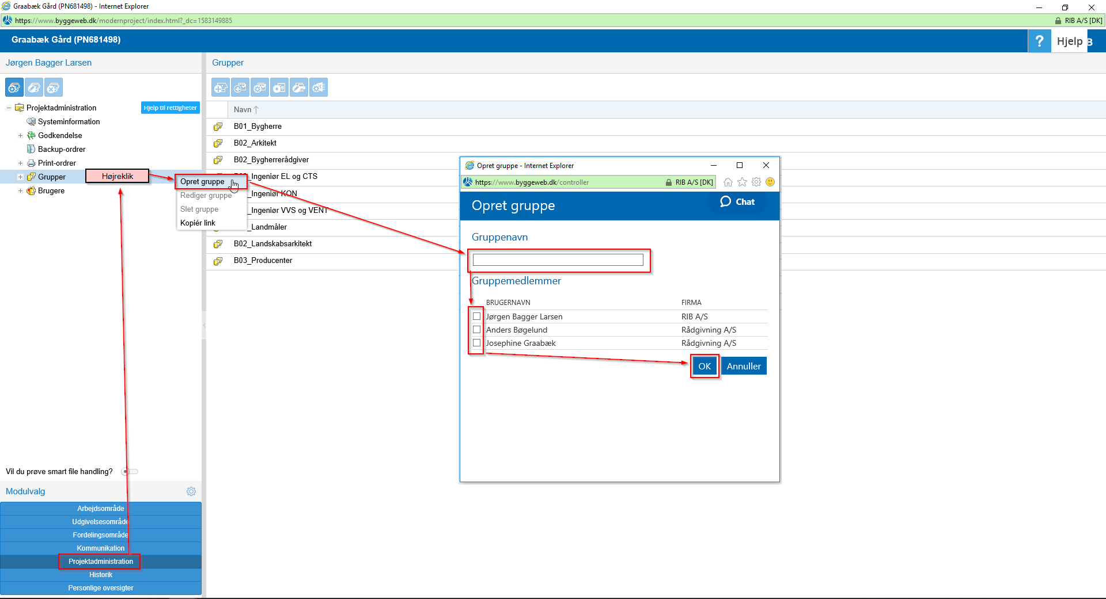
Task: Open the Chat bubble in Opret gruppe dialog
Action: [737, 202]
